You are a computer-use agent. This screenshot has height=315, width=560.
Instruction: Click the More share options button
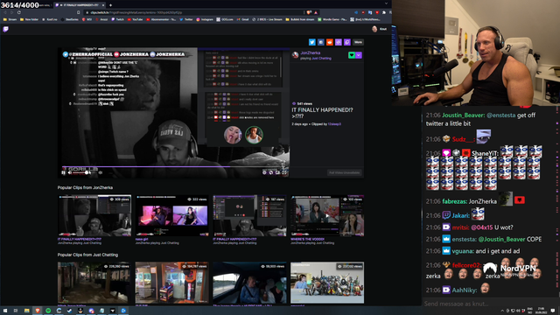pyautogui.click(x=358, y=42)
